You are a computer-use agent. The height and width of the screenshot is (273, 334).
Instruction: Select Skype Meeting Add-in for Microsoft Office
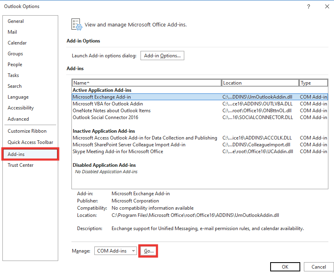click(x=200, y=151)
